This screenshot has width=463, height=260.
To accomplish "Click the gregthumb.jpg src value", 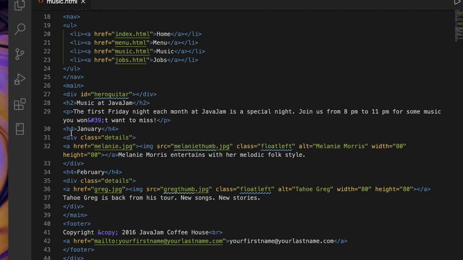I will [186, 189].
